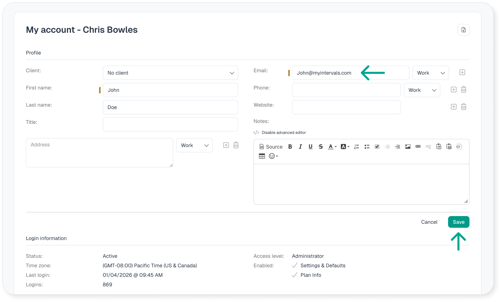
Task: Insert an image into the notes
Action: (408, 147)
